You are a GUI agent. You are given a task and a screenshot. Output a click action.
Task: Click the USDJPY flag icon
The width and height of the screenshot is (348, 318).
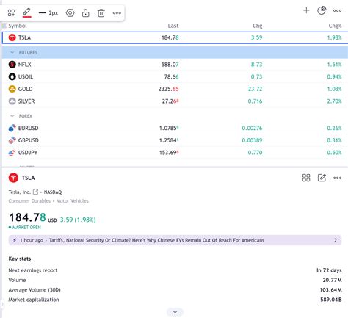[12, 153]
